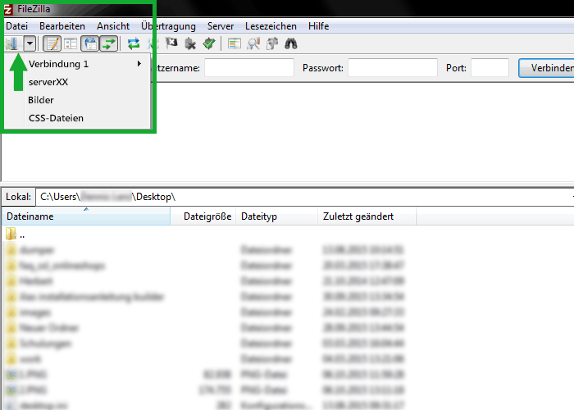Select serverXX from the site list
Viewport: 574px width, 410px height.
pos(78,82)
